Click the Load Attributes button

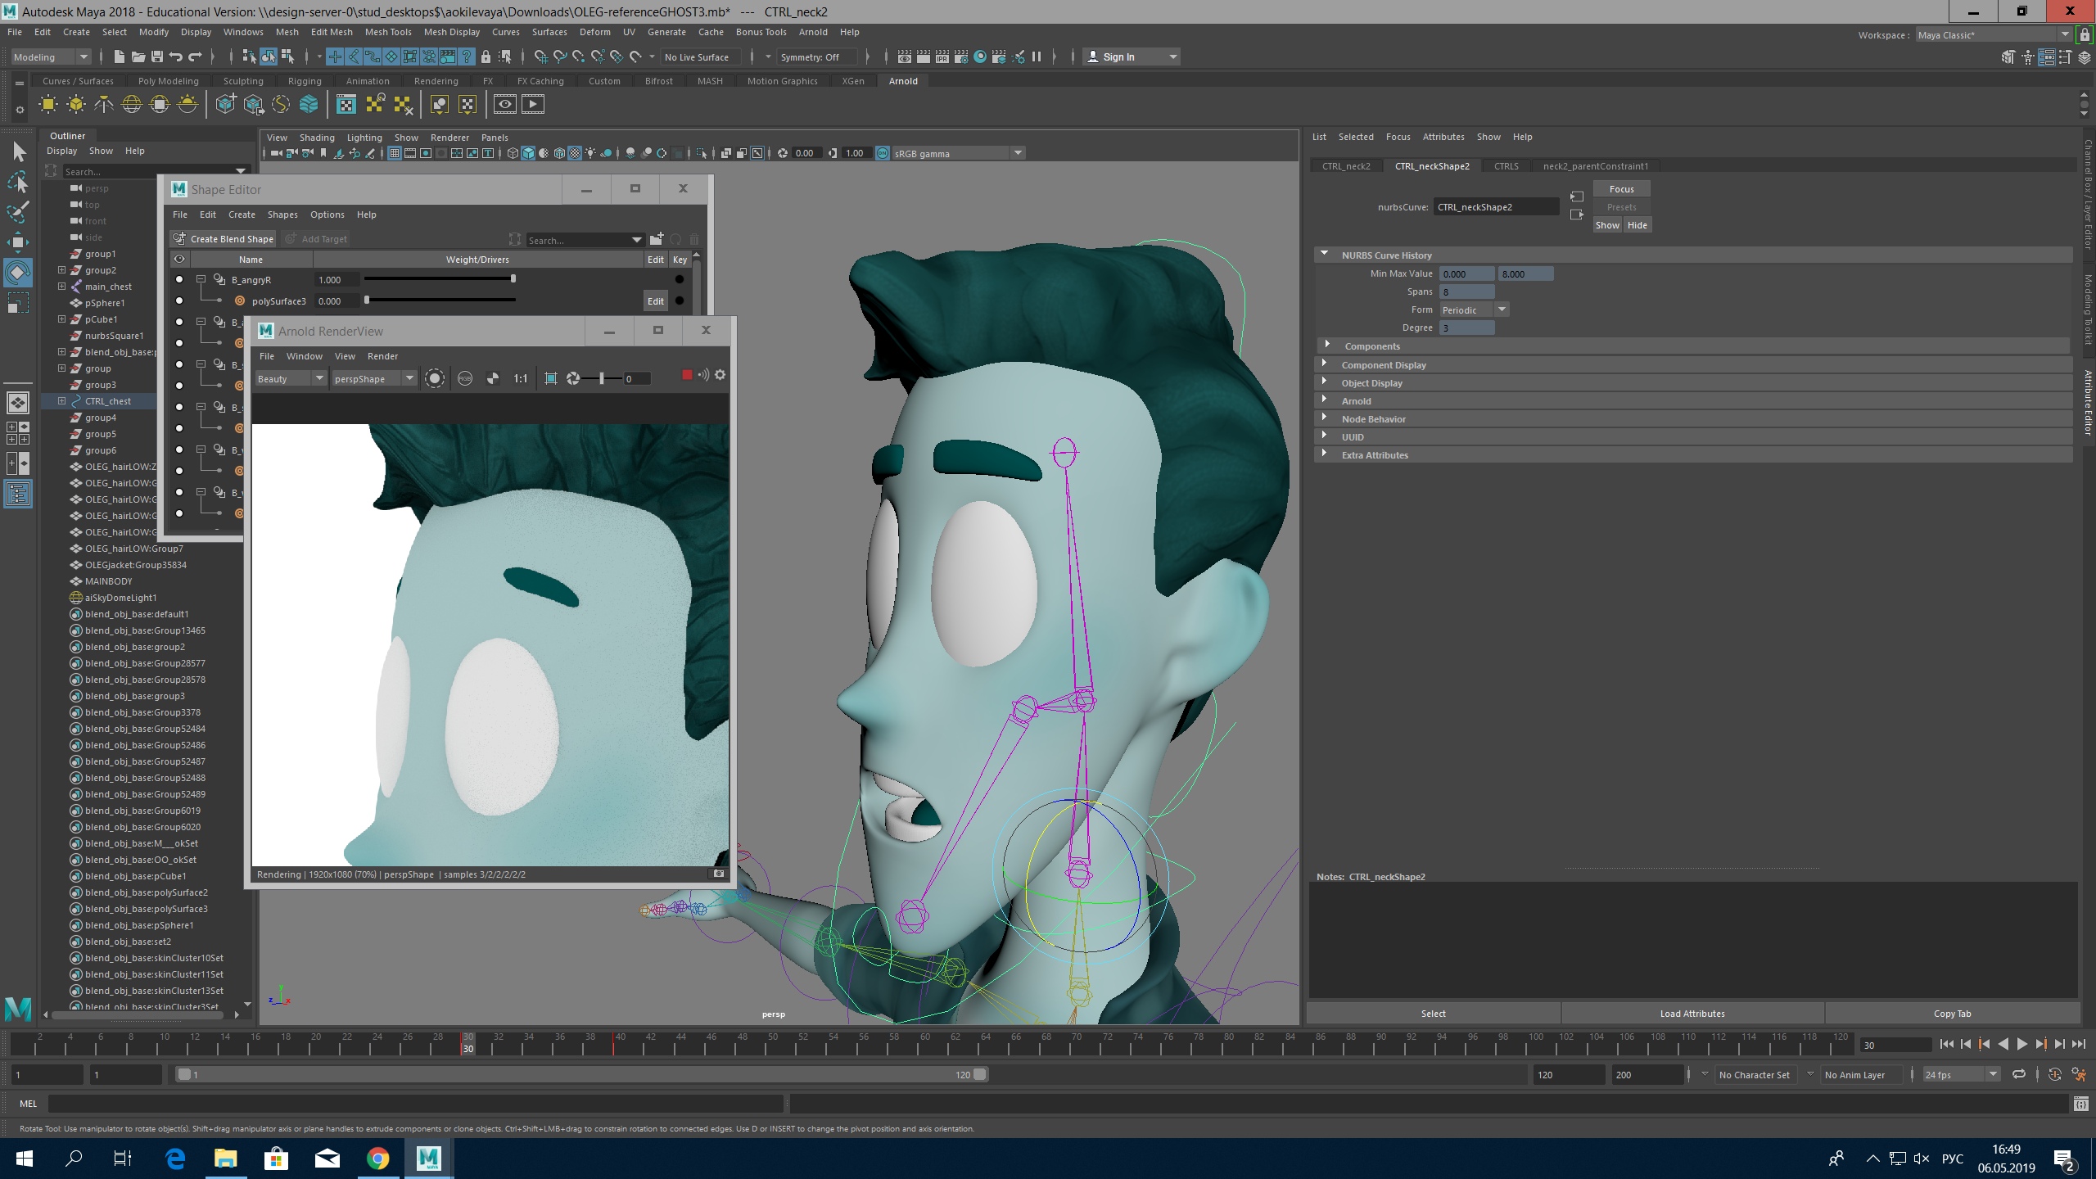(1690, 1013)
